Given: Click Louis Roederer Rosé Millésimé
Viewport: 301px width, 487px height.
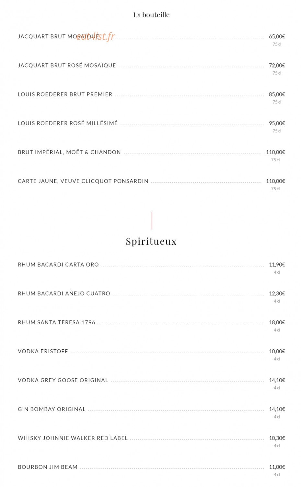Looking at the screenshot, I should (68, 123).
